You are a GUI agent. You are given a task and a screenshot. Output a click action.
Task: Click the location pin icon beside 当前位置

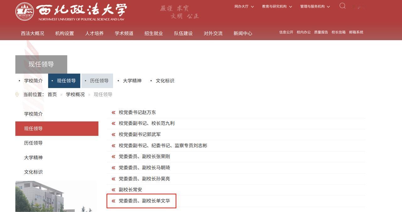[x=16, y=94]
